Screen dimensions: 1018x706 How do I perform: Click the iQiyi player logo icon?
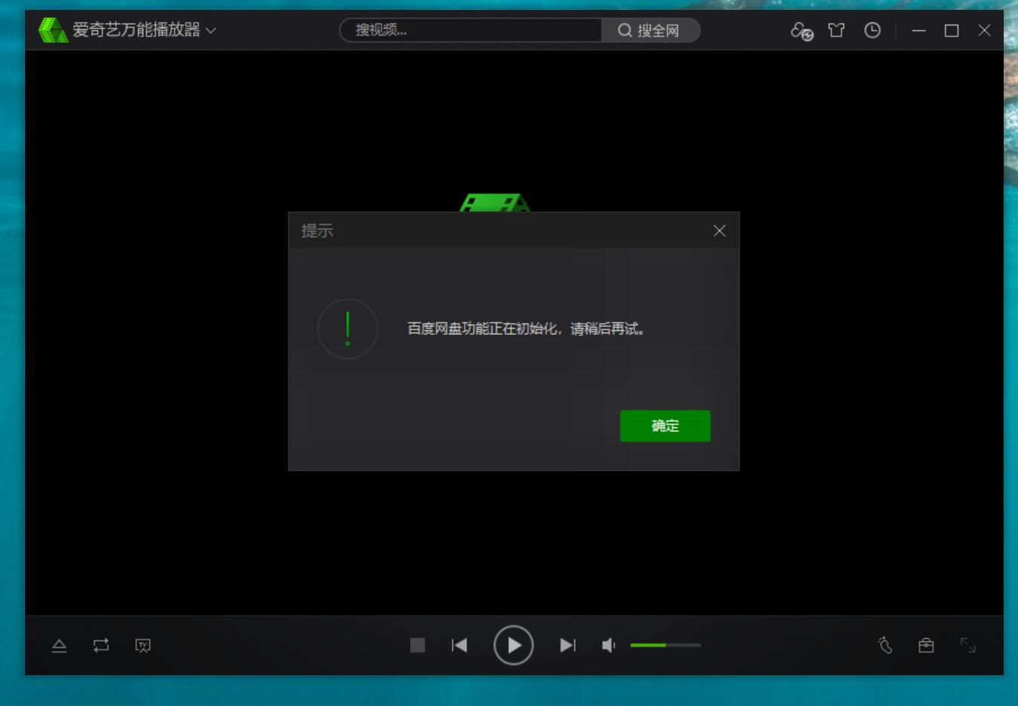pyautogui.click(x=53, y=30)
